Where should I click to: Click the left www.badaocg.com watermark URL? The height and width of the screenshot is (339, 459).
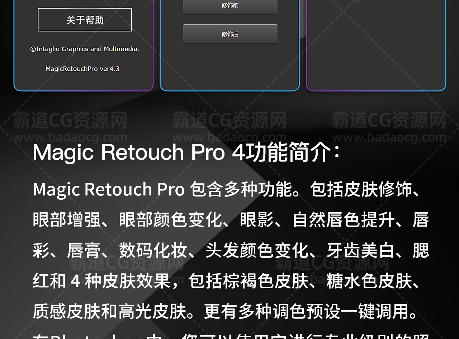(x=70, y=137)
